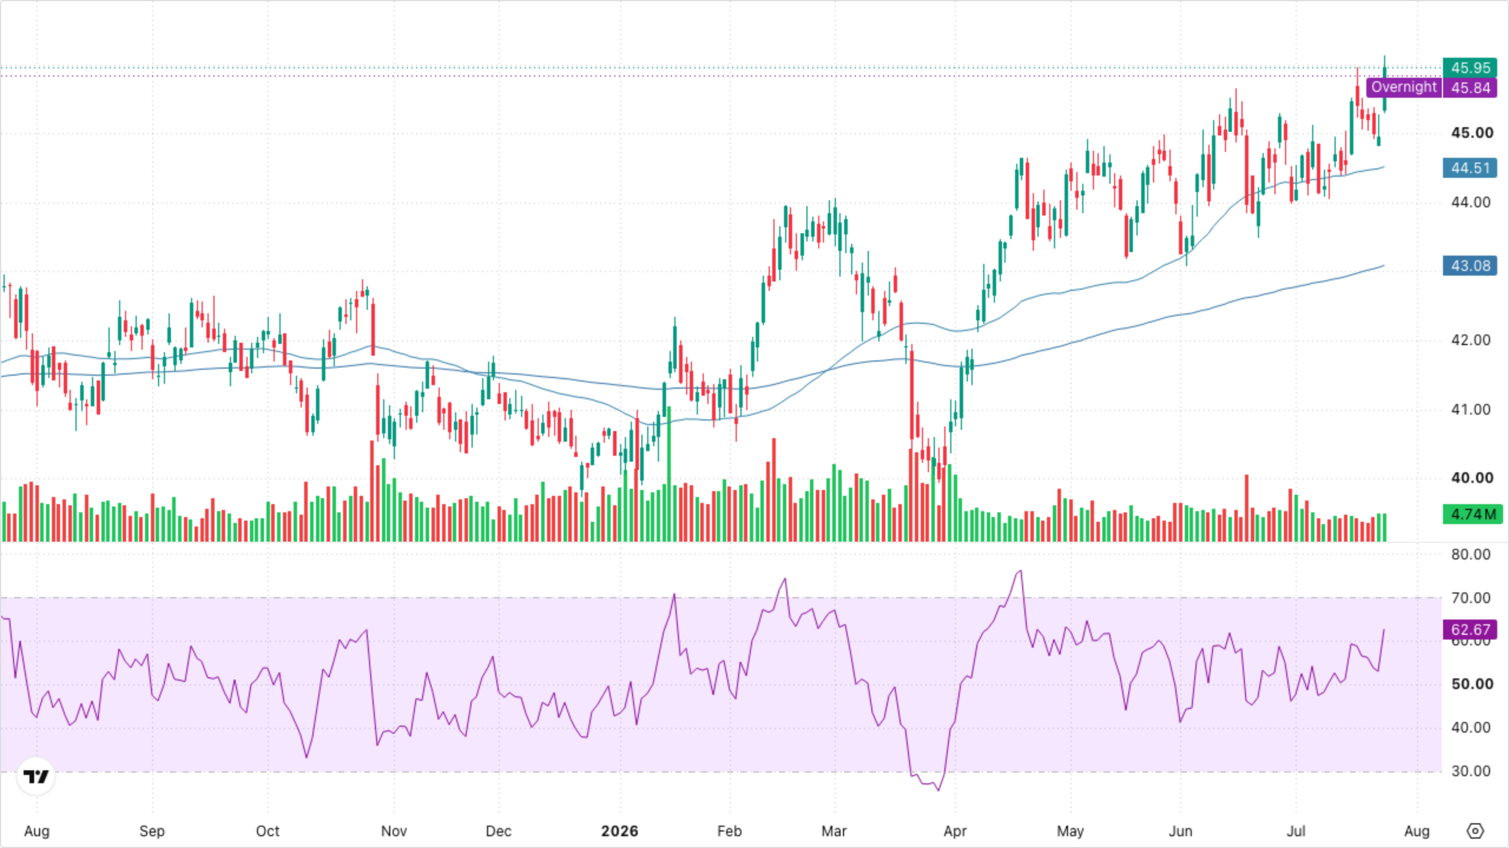Click the 40.00 level on price scale
The width and height of the screenshot is (1509, 848).
(x=1472, y=478)
